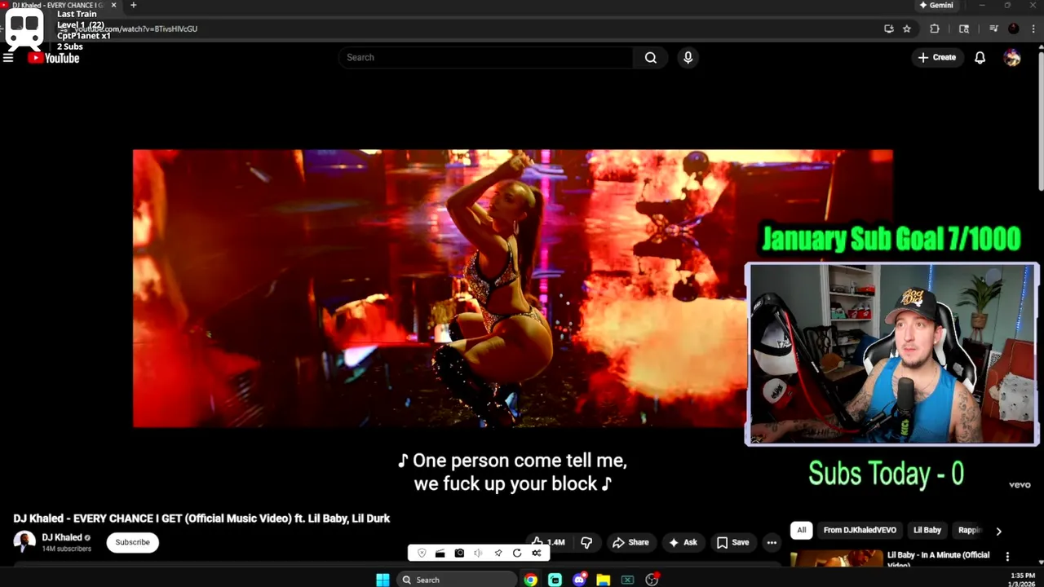Open Lil Baby - In A Minute title

(x=938, y=559)
